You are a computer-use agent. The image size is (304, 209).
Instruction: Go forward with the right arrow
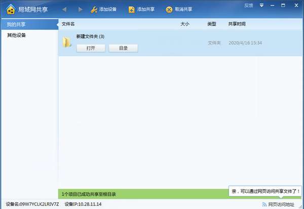coord(80,9)
